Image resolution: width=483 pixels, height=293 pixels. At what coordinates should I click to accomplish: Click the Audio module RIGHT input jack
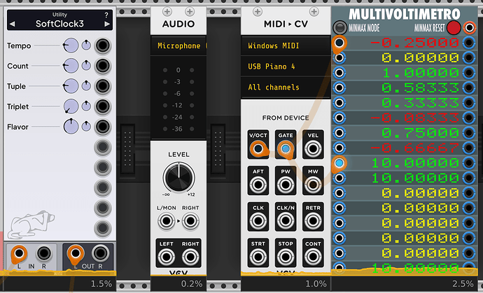pyautogui.click(x=190, y=221)
